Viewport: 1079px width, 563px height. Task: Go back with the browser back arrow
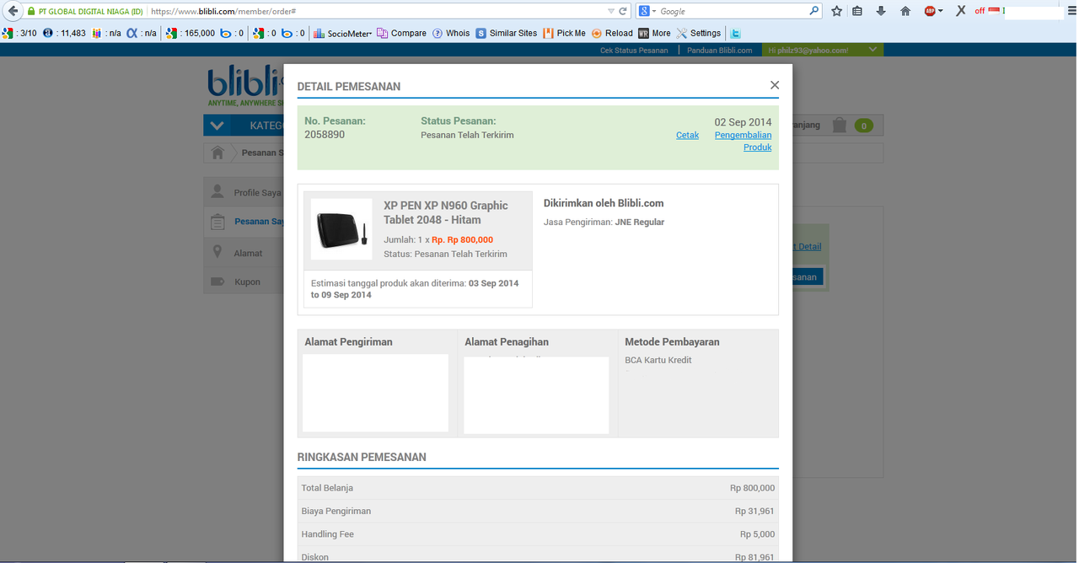click(x=12, y=11)
